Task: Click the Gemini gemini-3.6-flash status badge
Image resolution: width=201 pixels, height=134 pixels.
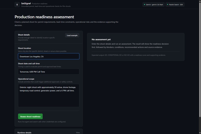Action: pyautogui.click(x=153, y=4)
